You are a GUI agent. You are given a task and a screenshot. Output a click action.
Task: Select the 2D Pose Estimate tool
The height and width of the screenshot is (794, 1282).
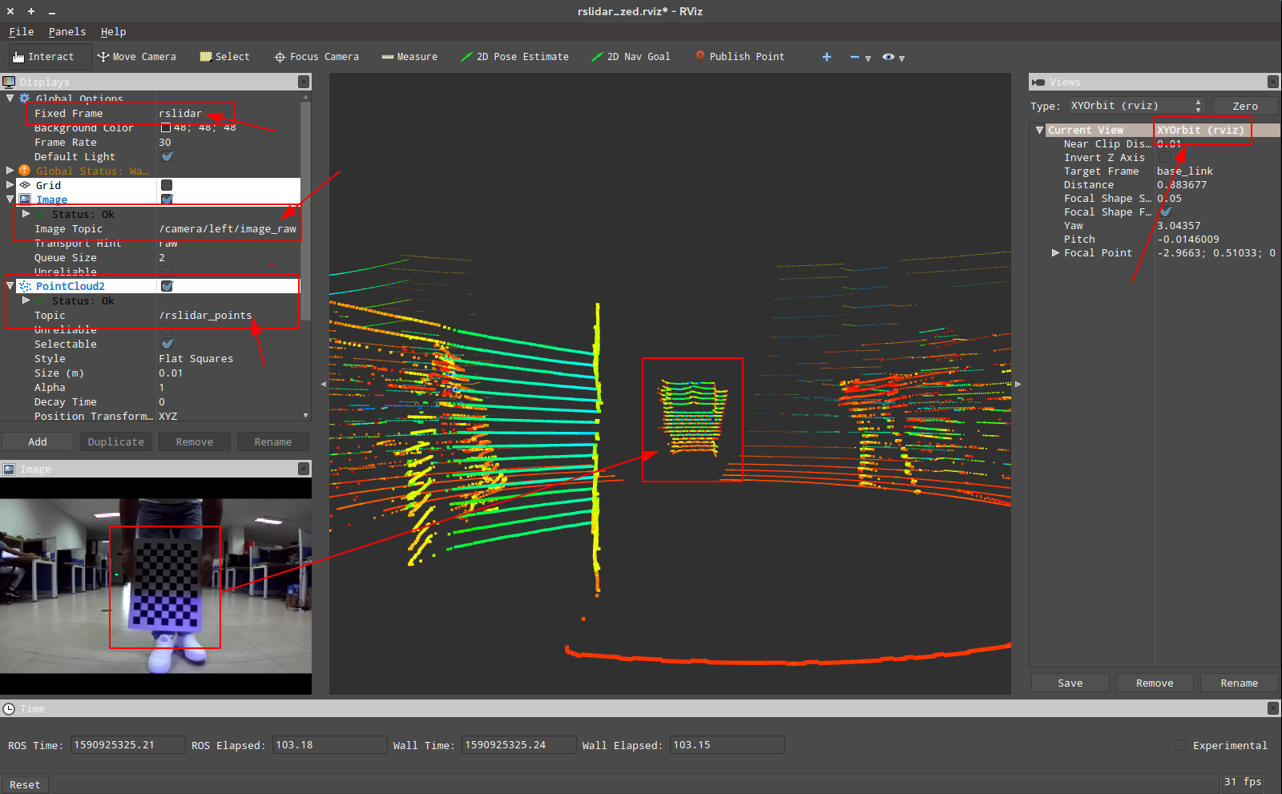(514, 57)
